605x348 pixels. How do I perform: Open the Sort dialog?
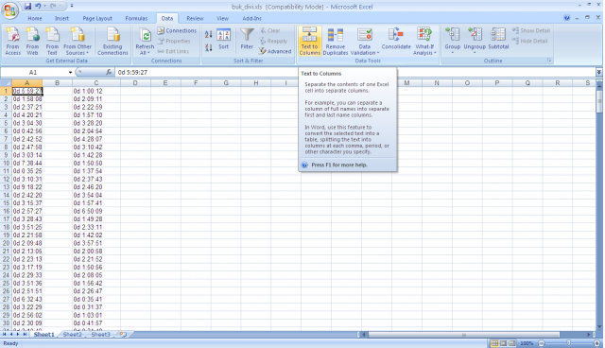click(224, 40)
